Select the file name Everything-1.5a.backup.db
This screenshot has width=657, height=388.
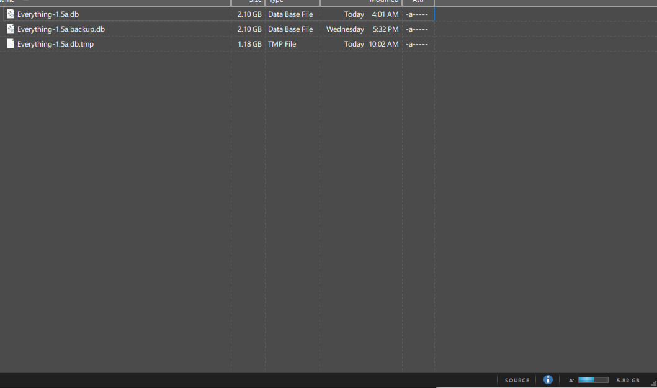point(61,29)
